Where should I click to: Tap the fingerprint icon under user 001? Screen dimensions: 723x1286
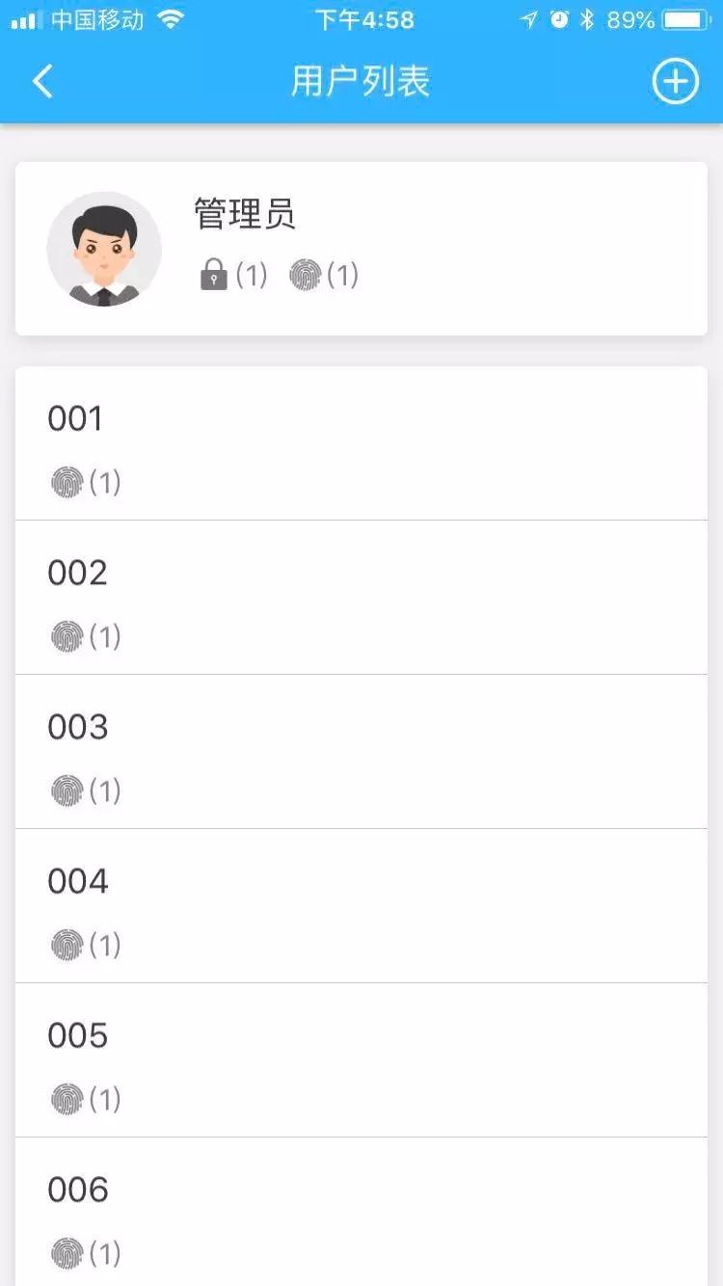click(67, 482)
